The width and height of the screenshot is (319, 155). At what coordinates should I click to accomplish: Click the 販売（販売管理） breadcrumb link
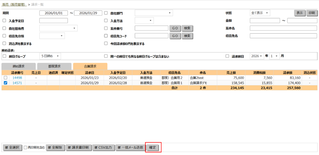(x=14, y=4)
